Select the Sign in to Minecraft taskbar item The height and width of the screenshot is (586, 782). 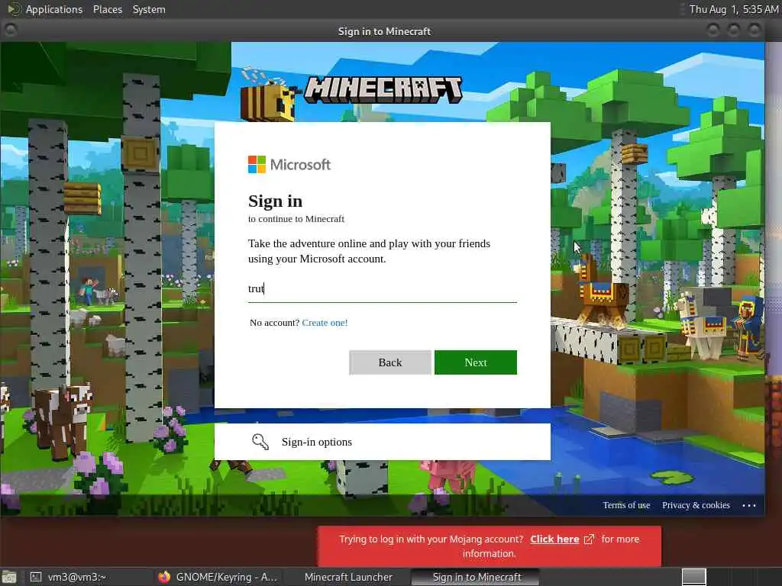click(x=477, y=577)
